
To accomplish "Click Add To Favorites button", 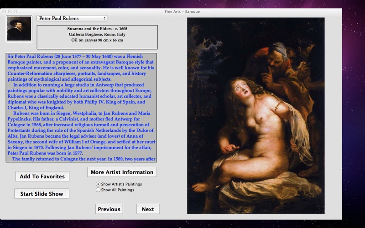I will (42, 176).
